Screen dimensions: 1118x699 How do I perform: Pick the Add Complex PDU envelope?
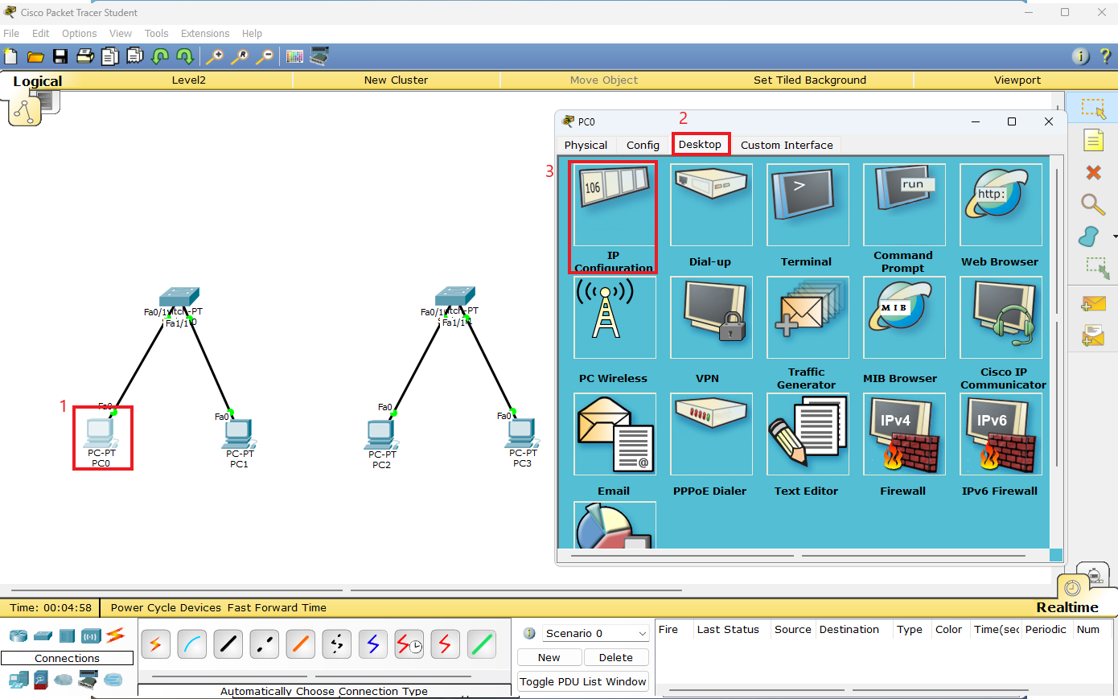(1093, 335)
